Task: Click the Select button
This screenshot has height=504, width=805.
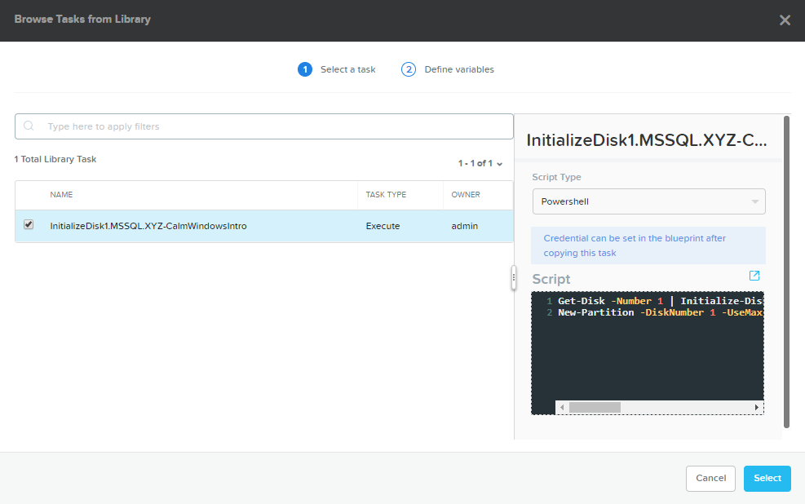Action: coord(767,479)
